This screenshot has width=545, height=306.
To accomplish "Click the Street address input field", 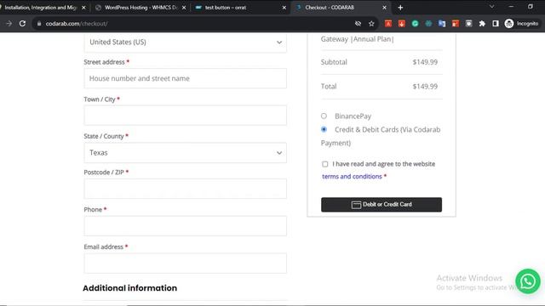I will tap(186, 78).
